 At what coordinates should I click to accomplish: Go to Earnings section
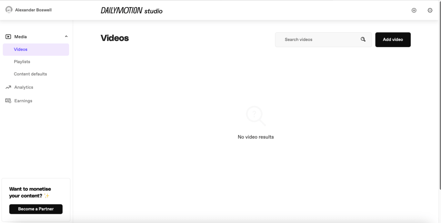point(23,101)
